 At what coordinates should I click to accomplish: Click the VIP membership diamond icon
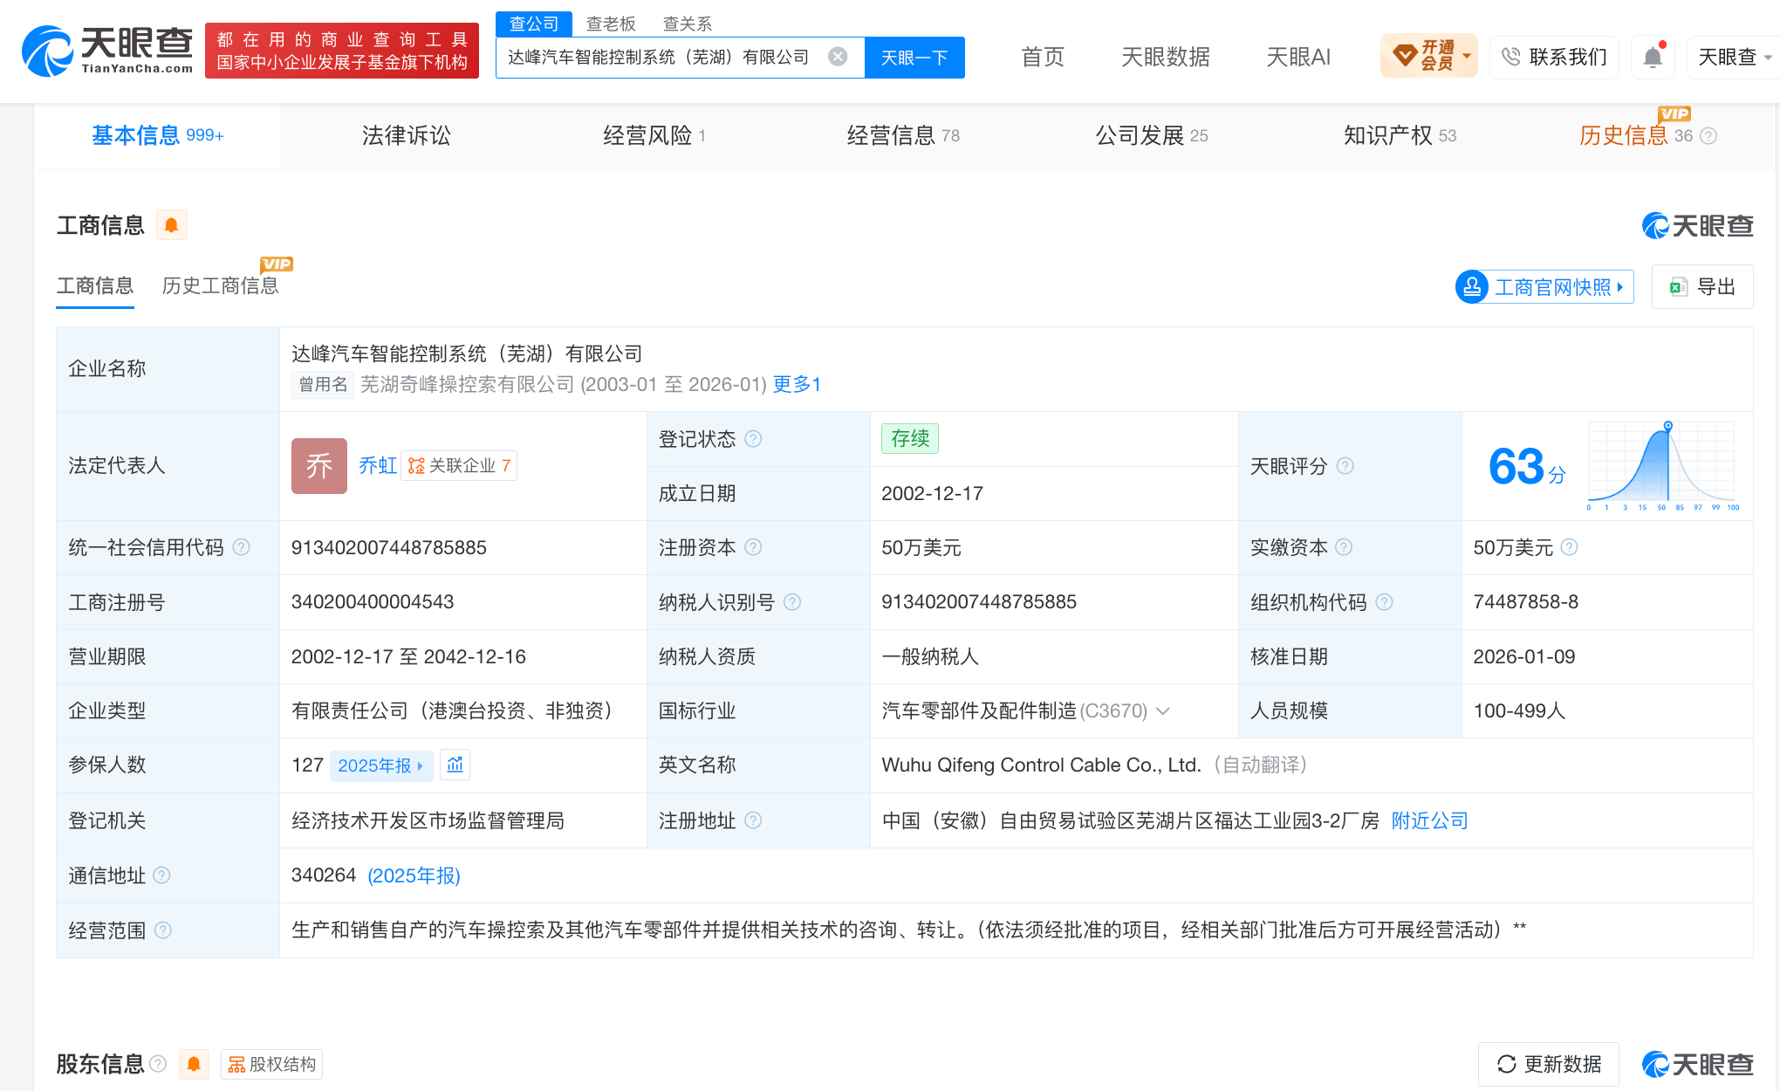tap(1405, 56)
